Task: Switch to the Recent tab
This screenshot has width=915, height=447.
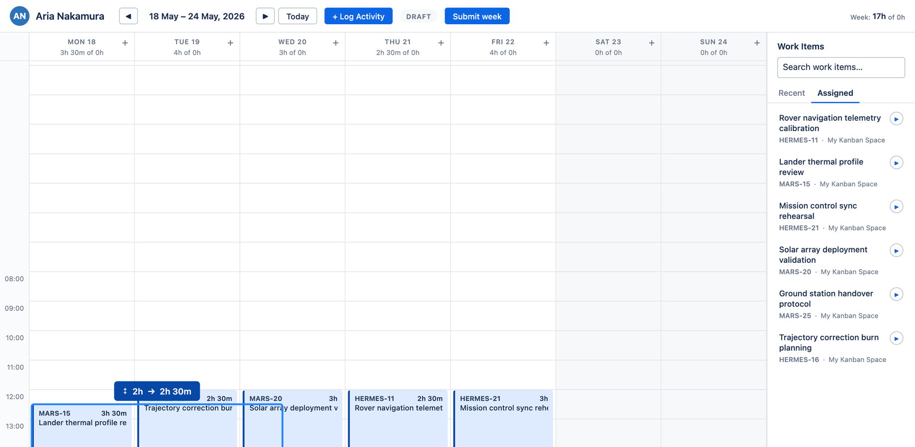Action: 791,93
